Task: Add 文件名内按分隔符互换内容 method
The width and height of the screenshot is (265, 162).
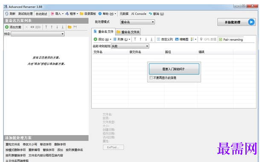Action: point(46,156)
